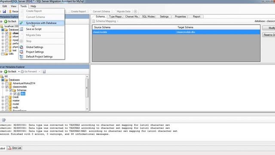Open the Edit menu
The width and height of the screenshot is (275, 155).
point(5,6)
